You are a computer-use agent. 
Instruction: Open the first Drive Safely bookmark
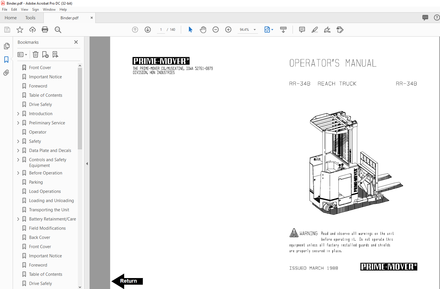point(41,104)
